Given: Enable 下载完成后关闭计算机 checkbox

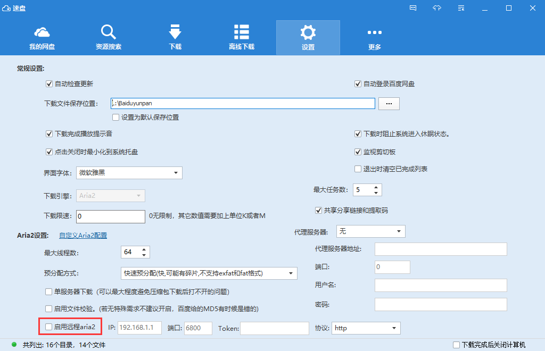Looking at the screenshot, I should [x=456, y=345].
